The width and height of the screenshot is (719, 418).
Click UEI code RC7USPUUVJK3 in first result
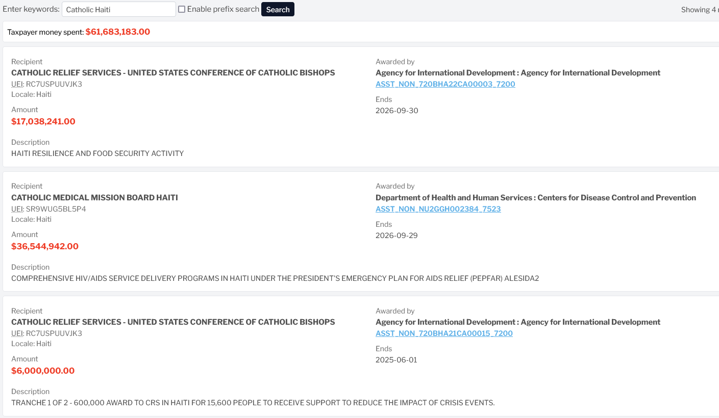click(x=54, y=84)
